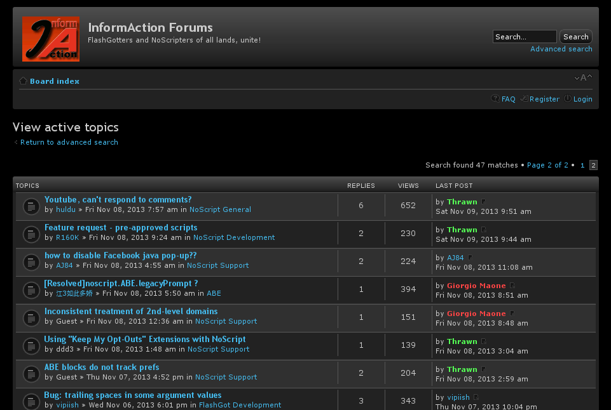611x410 pixels.
Task: Click the Register icon in the header bar
Action: pyautogui.click(x=524, y=99)
